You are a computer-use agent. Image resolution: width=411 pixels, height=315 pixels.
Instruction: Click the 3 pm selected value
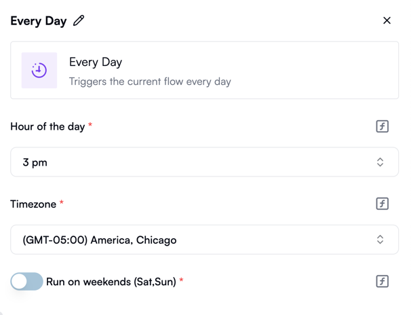pos(35,162)
